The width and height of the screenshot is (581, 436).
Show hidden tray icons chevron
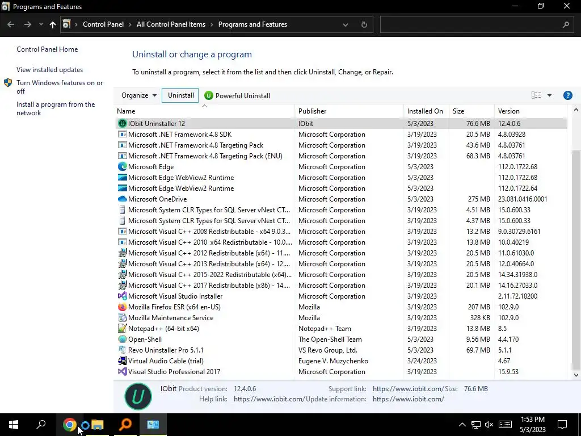(x=462, y=425)
